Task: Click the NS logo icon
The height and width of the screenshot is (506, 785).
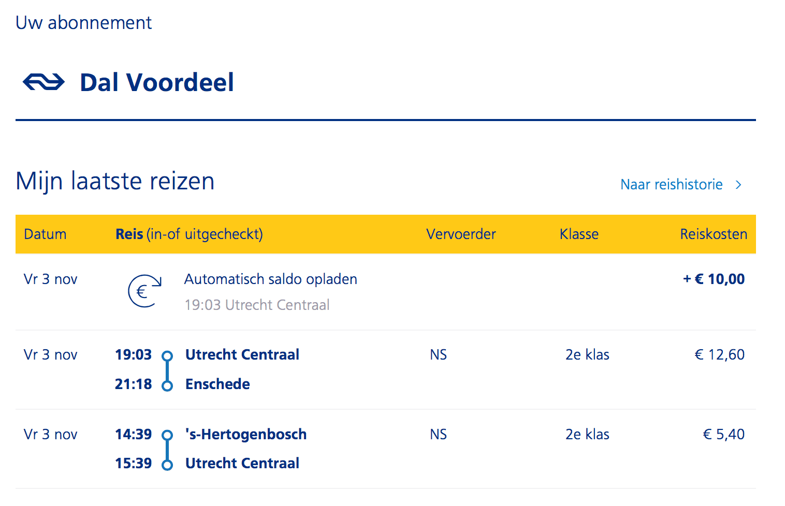Action: [43, 82]
